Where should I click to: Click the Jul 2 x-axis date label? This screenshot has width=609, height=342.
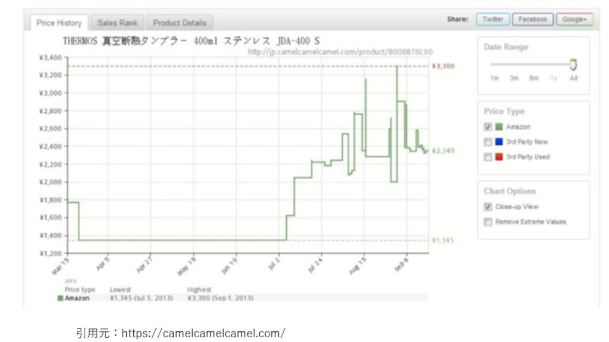[274, 264]
